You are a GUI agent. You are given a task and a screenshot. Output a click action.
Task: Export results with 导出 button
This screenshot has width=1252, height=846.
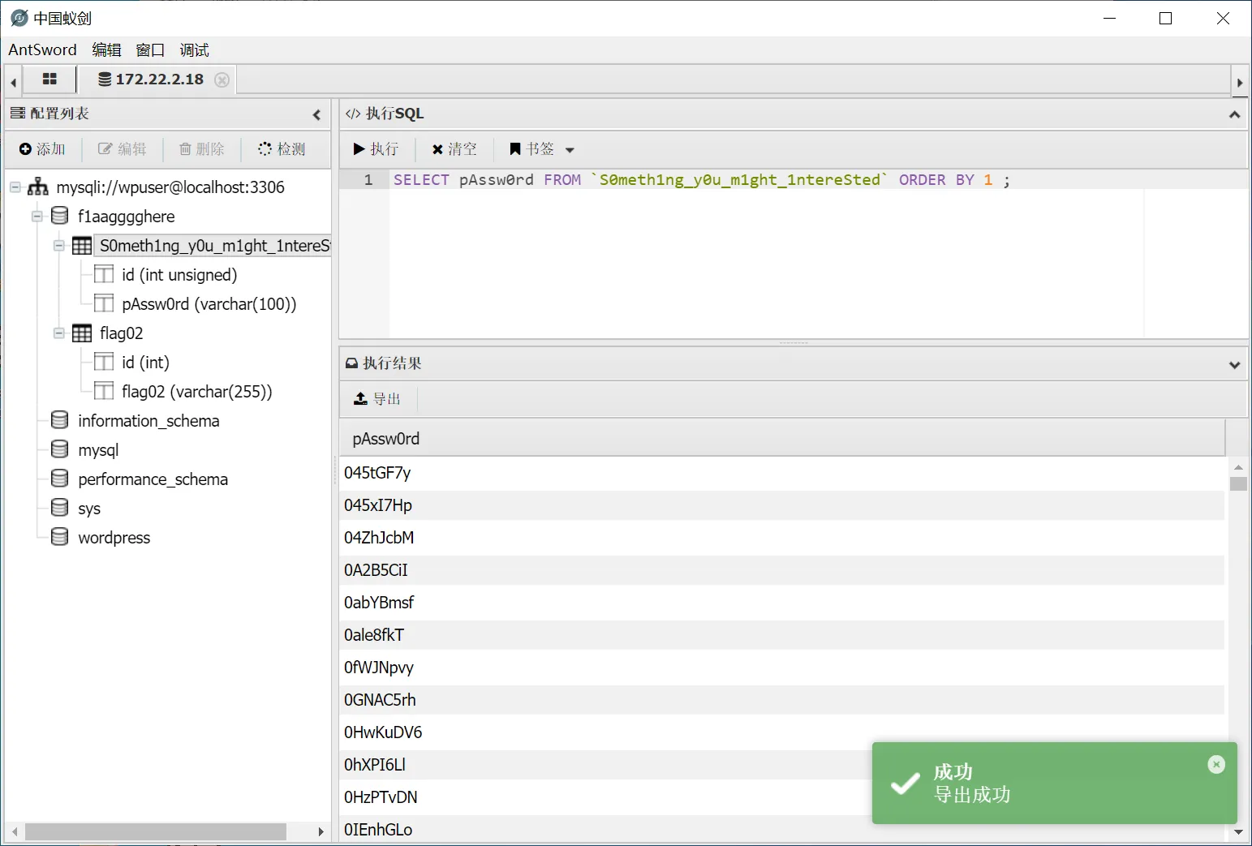click(x=377, y=399)
